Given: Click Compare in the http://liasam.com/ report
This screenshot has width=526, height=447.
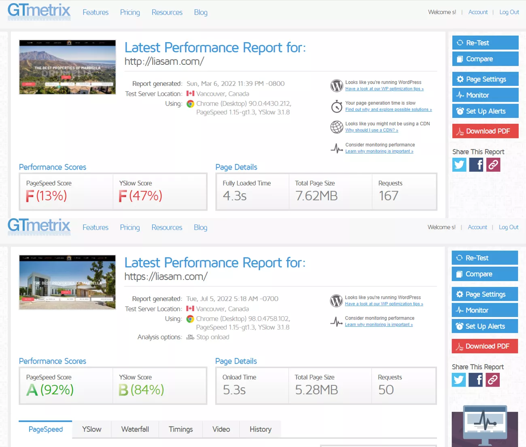Looking at the screenshot, I should point(486,59).
